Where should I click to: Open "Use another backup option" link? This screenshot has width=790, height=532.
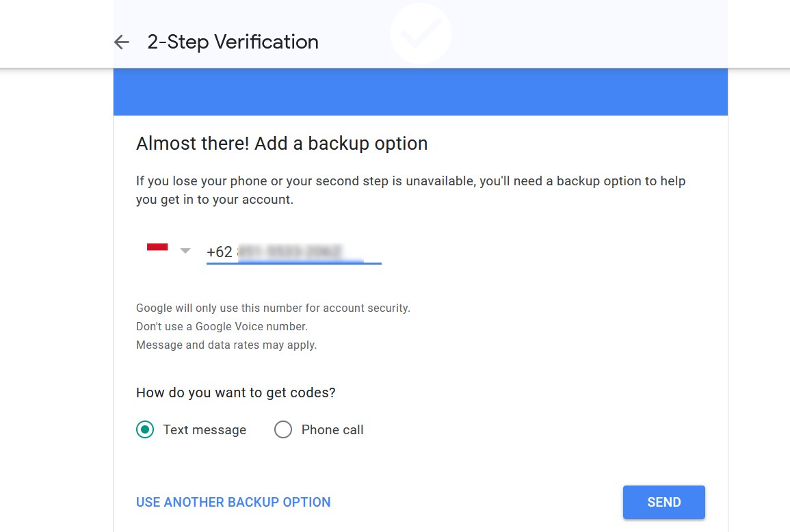click(x=233, y=502)
